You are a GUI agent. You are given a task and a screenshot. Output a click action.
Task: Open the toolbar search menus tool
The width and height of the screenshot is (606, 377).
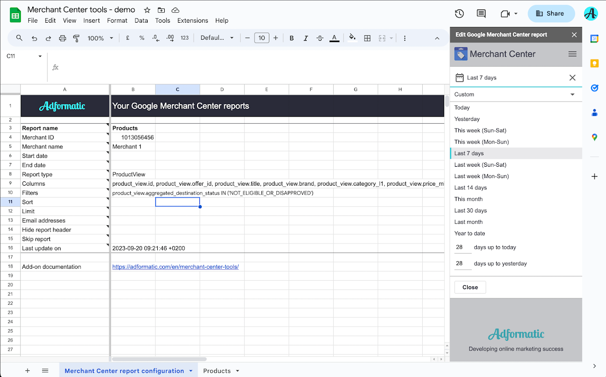19,38
